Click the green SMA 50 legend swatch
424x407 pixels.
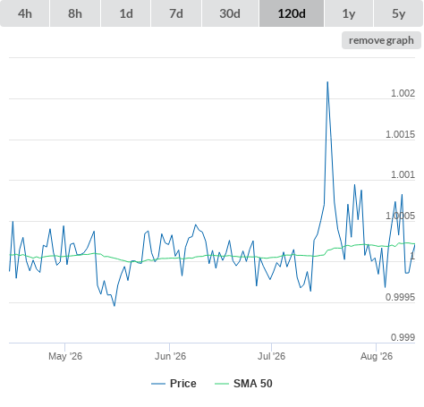pos(222,384)
